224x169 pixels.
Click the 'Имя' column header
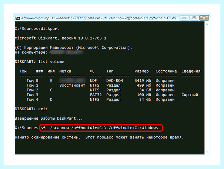tap(51, 71)
